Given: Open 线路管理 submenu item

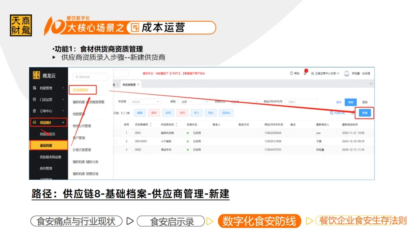Looking at the screenshot, I should (79, 114).
